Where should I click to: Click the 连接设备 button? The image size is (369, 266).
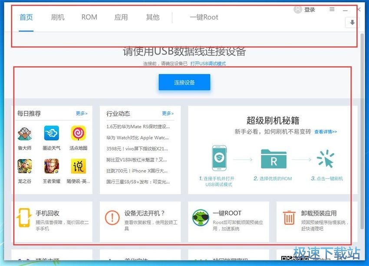click(184, 82)
